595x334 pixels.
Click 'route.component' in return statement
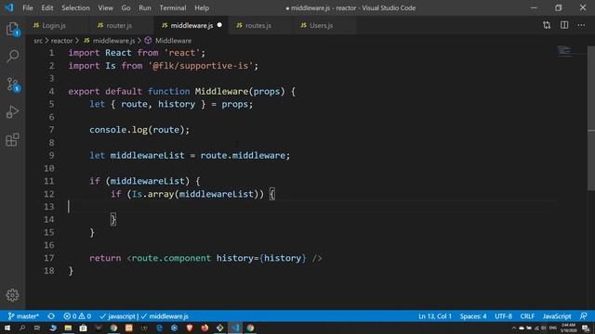[x=171, y=258]
